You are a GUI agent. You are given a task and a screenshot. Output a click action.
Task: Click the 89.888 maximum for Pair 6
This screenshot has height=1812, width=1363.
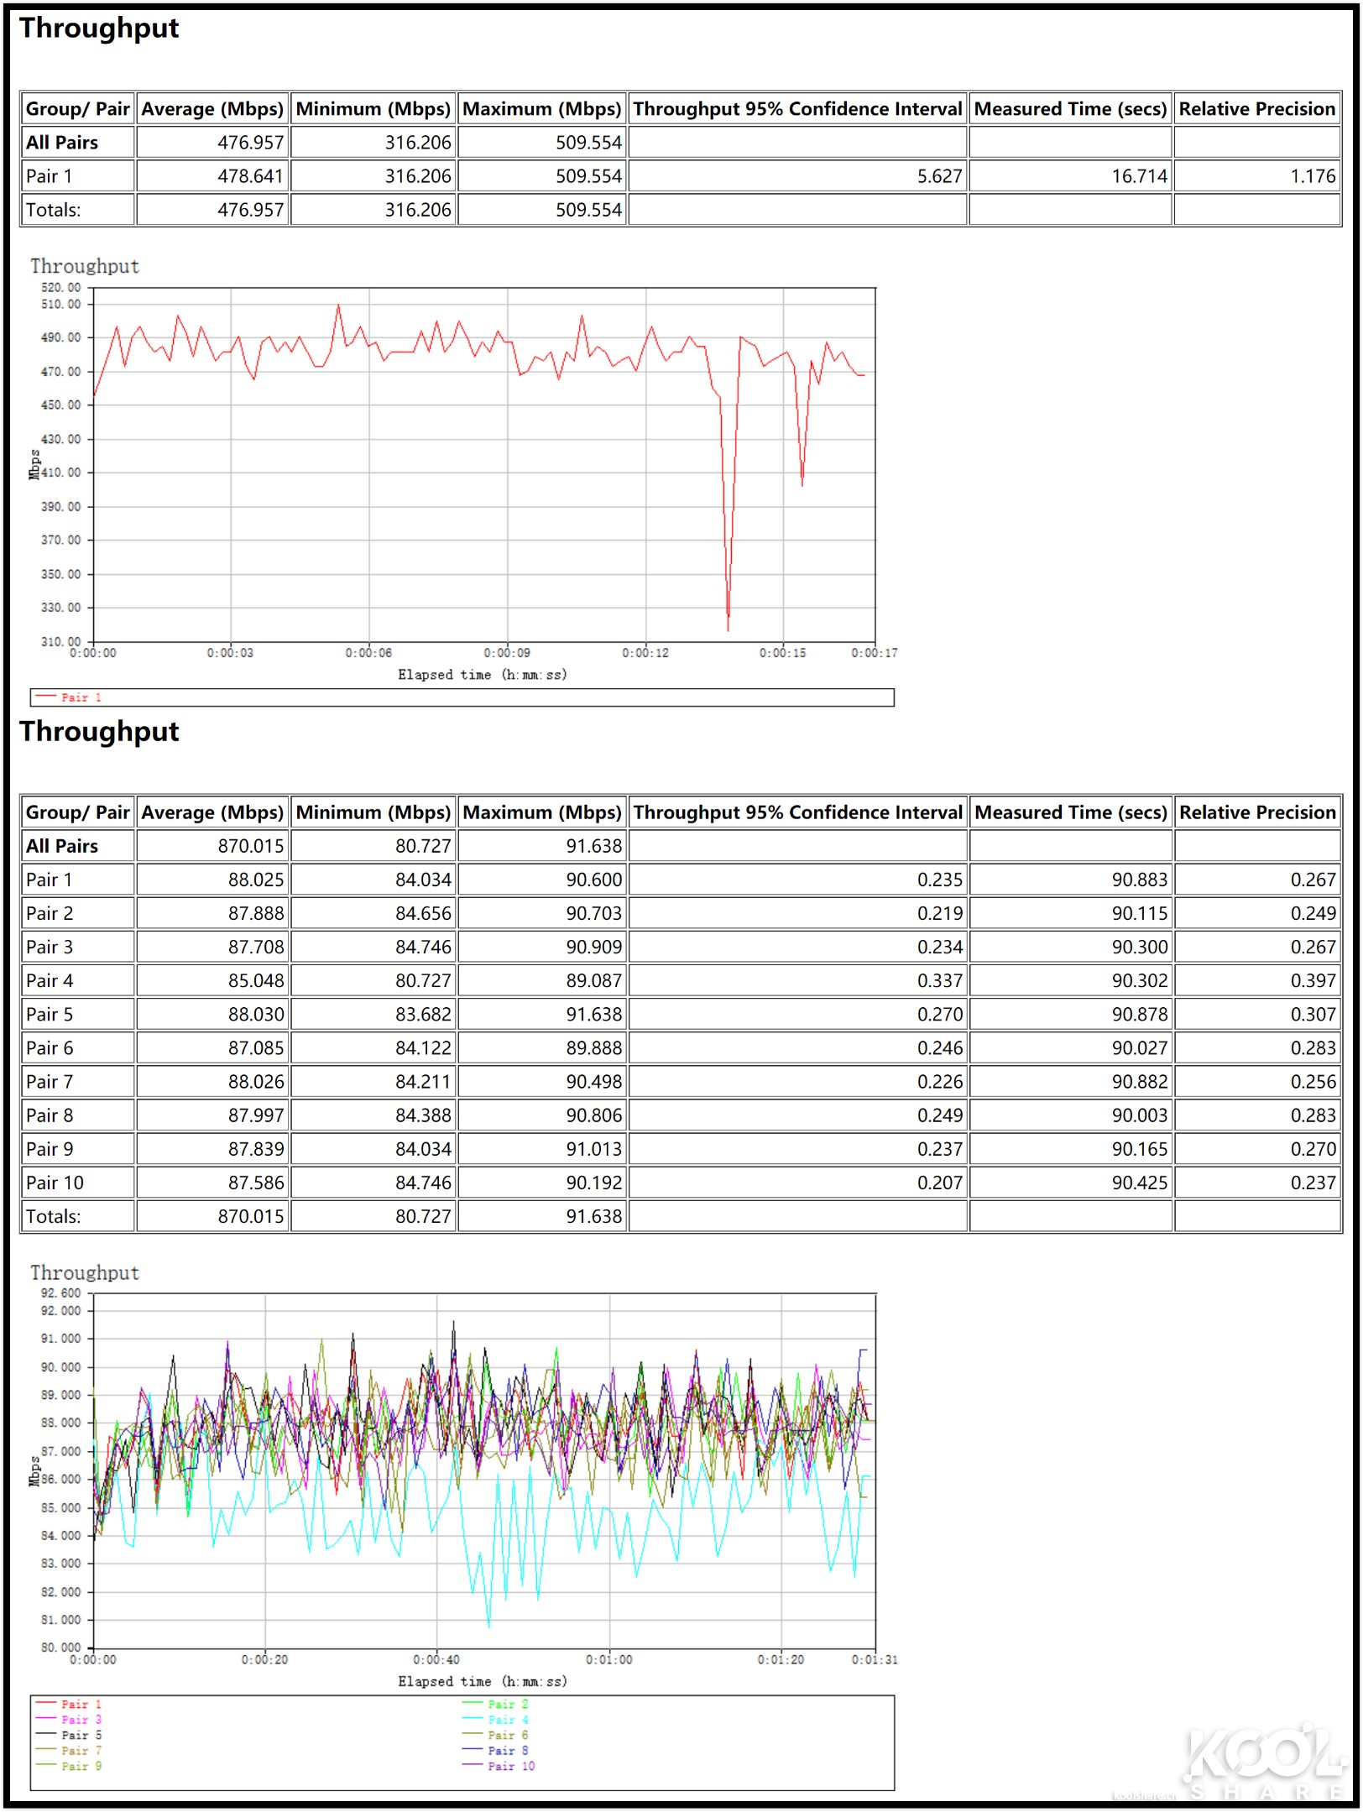pos(542,1048)
